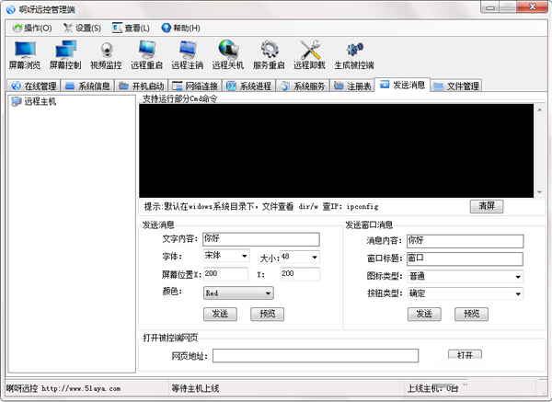Switch to the 系统进程 tab
The height and width of the screenshot is (402, 552).
pos(249,86)
